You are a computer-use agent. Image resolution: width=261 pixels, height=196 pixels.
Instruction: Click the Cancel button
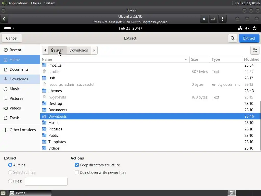point(12,38)
